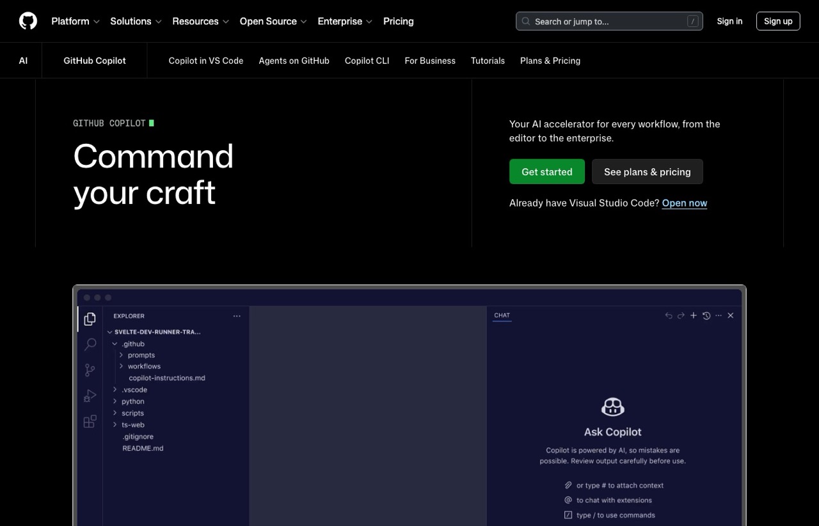Open the Tutorials tab
Screen dimensions: 819x526
coord(488,61)
